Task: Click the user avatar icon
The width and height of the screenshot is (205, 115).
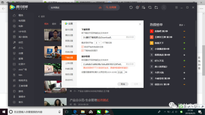Action: [x=164, y=7]
